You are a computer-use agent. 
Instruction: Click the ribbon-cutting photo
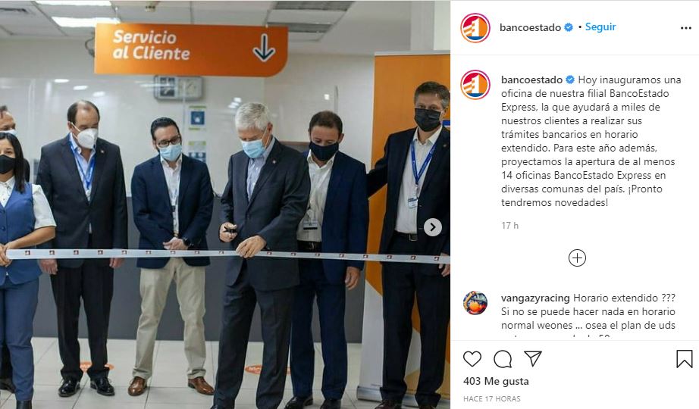coord(225,204)
